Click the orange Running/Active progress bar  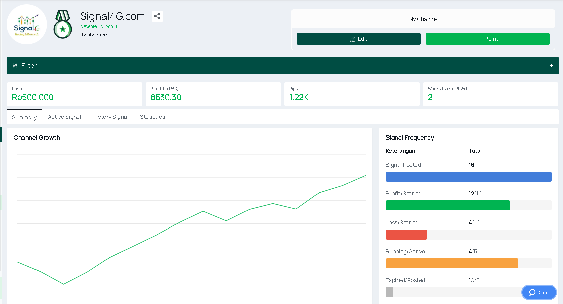point(452,263)
